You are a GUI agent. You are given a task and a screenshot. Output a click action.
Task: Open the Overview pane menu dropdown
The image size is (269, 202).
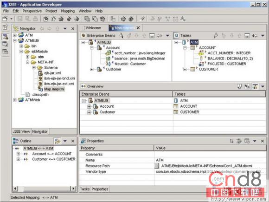pyautogui.click(x=263, y=86)
